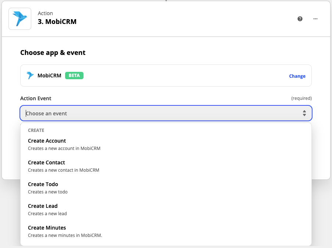The width and height of the screenshot is (332, 248).
Task: Pick Create Todo from the dropdown
Action: click(x=43, y=184)
